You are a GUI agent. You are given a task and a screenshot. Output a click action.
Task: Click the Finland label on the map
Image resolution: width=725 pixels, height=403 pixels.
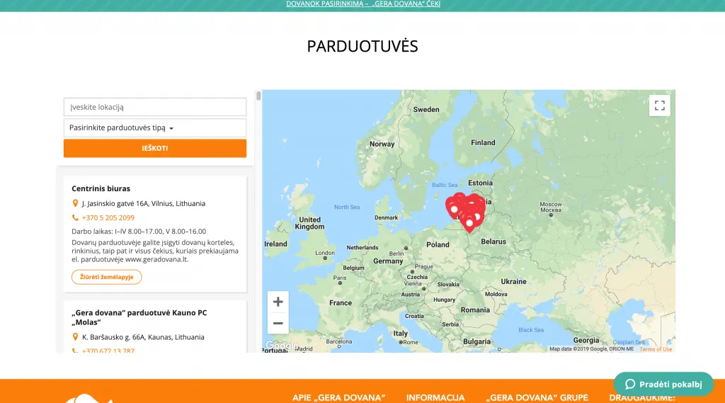pos(483,142)
